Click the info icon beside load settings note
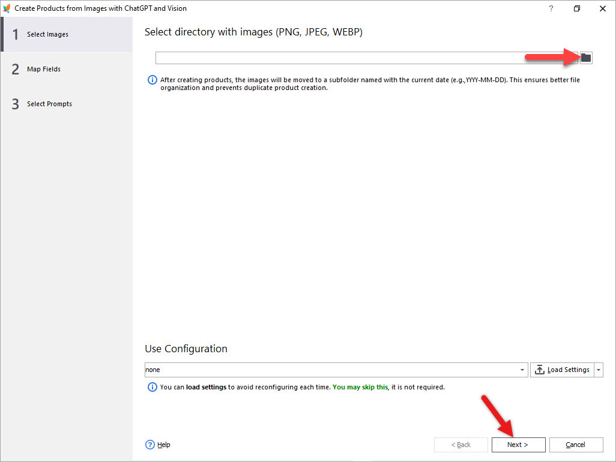616x462 pixels. (x=152, y=388)
